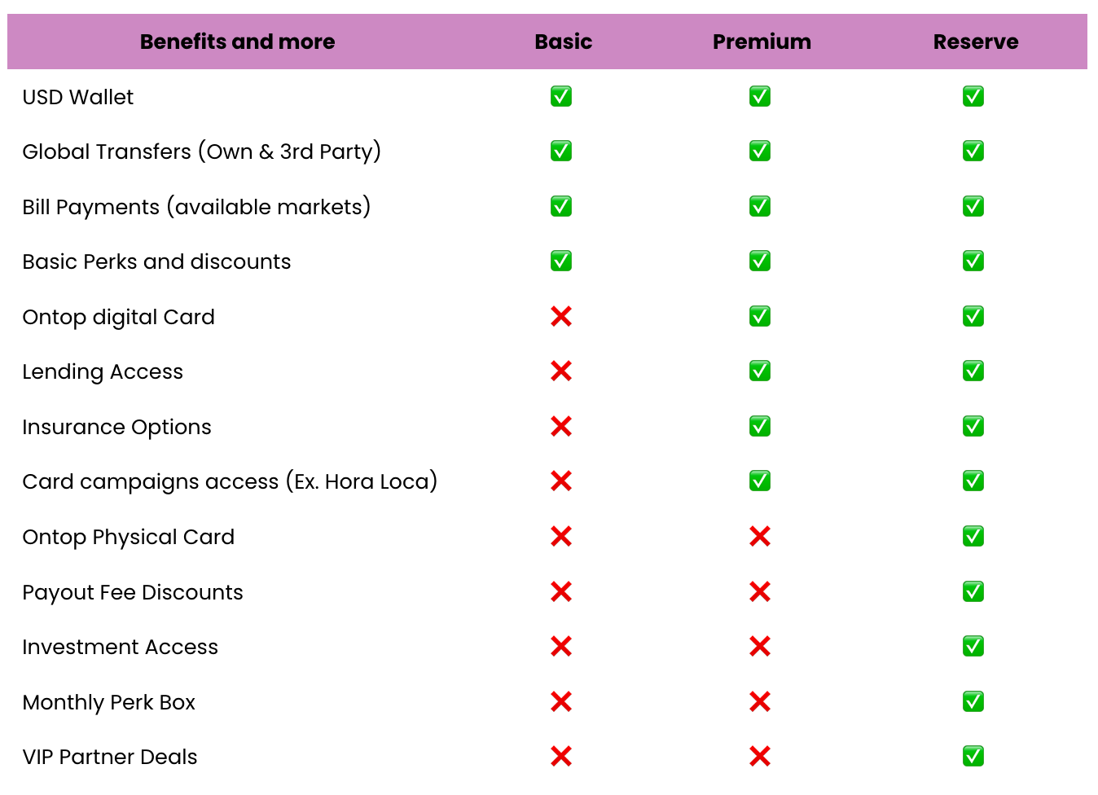Click the Reserve checkmark for Basic Perks and discounts
Viewport: 1098px width, 795px height.
[973, 261]
